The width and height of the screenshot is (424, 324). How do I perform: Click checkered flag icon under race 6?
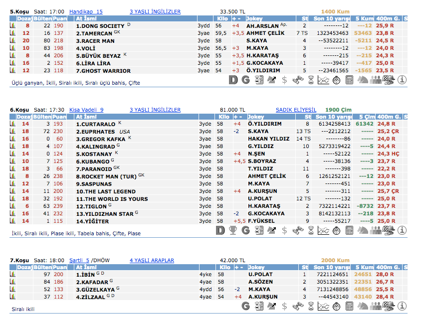pos(389,230)
